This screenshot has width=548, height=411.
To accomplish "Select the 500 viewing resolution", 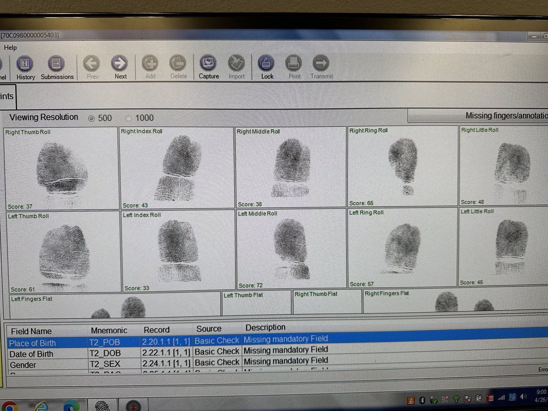I will coord(91,118).
